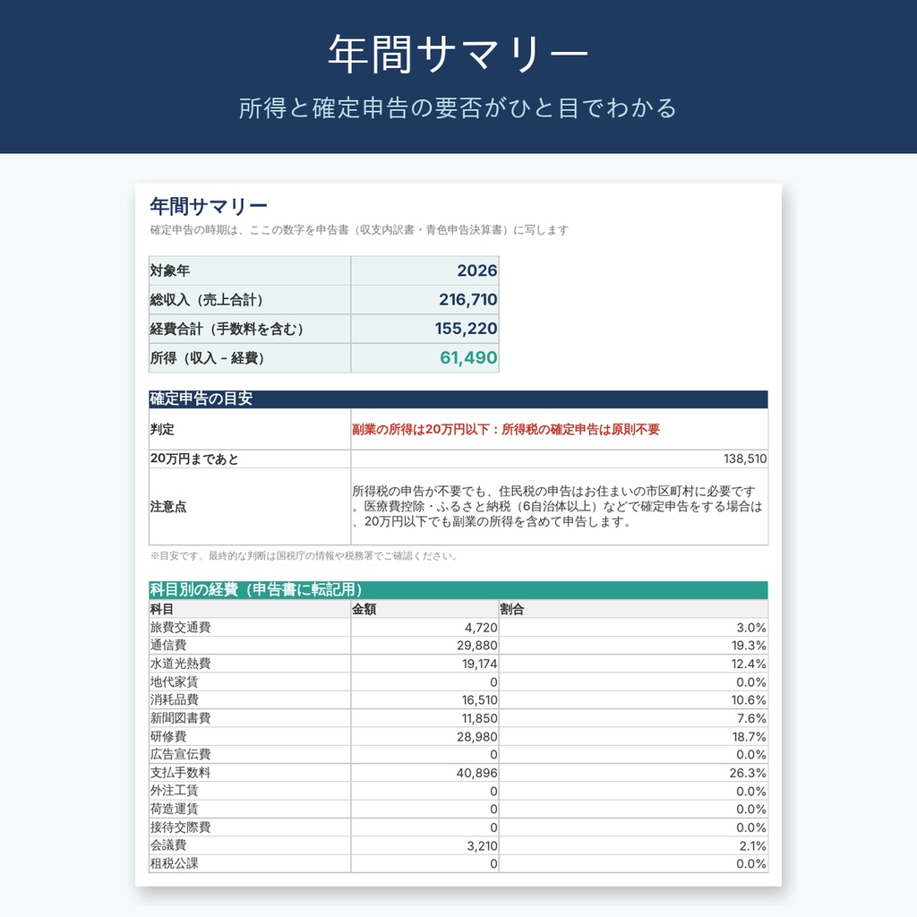Click the 確定申告の目安 section header
The image size is (917, 917).
(458, 399)
